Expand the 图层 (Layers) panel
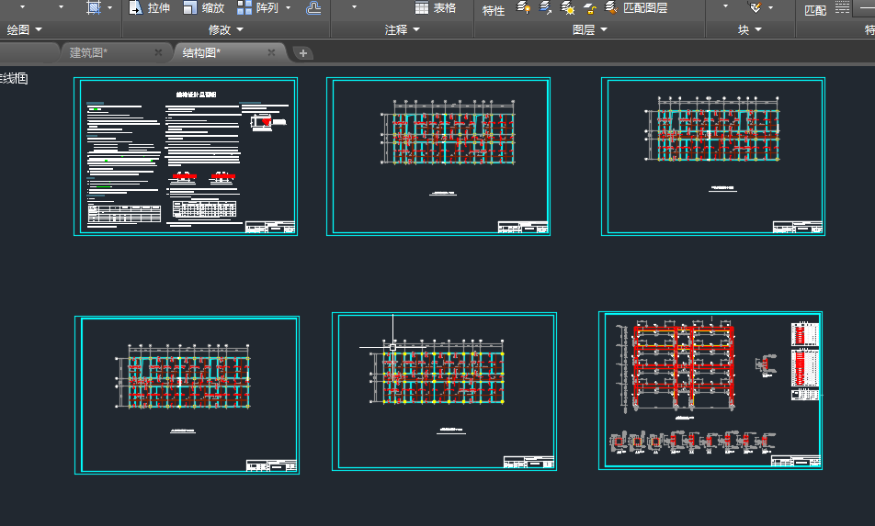The image size is (875, 526). 589,30
